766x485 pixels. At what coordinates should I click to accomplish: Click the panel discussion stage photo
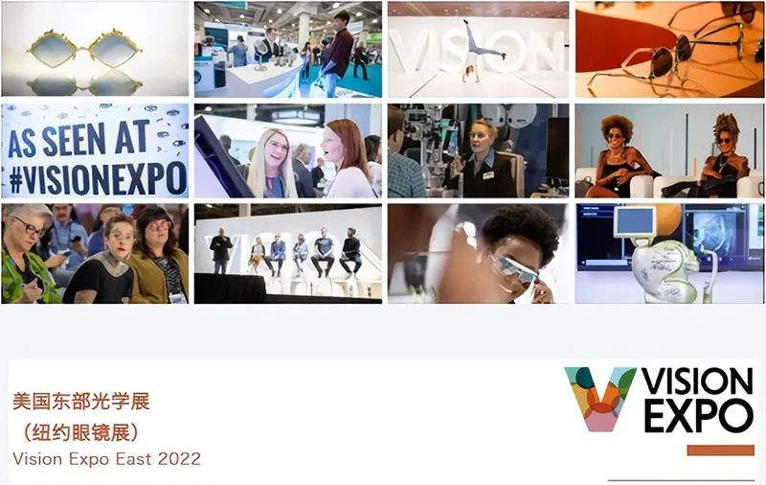(x=288, y=254)
